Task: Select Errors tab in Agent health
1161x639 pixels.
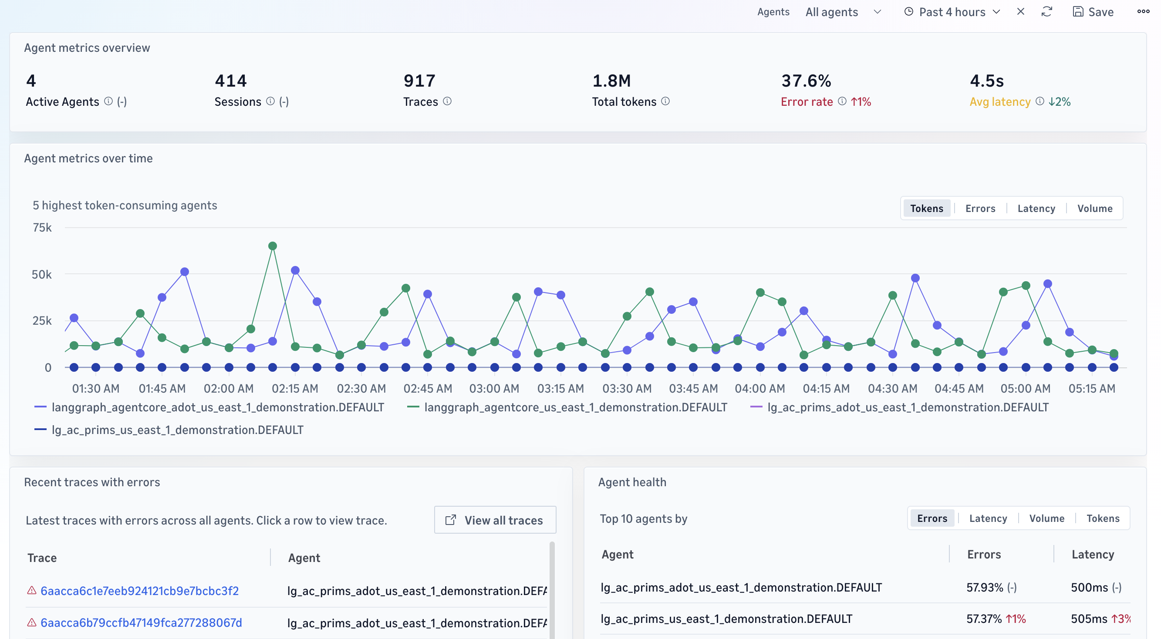Action: tap(932, 518)
